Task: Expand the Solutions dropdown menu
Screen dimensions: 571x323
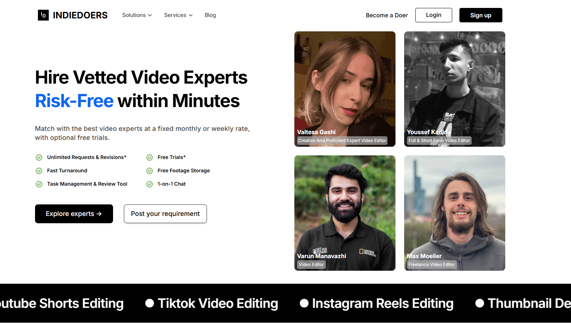Action: click(x=137, y=15)
